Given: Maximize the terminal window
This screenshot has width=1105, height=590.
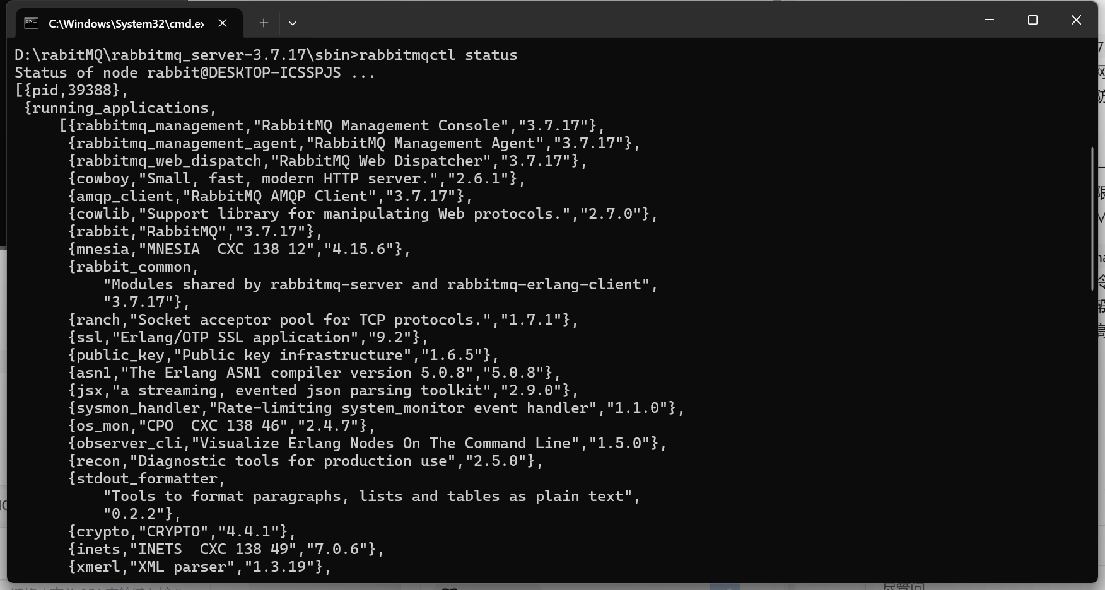Looking at the screenshot, I should click(1032, 20).
